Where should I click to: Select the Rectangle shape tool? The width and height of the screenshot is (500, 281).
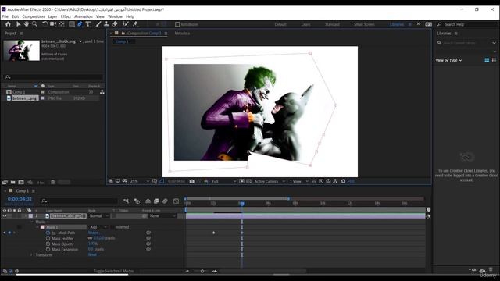(x=72, y=24)
